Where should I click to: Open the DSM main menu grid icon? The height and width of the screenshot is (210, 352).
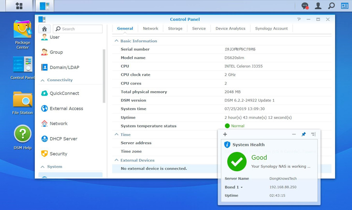tap(19, 6)
